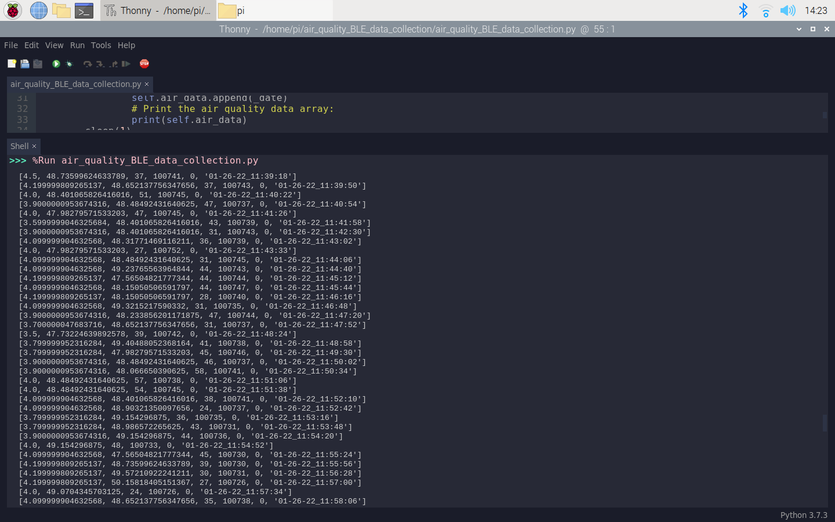This screenshot has width=835, height=522.
Task: Resume execution with the play arrow
Action: click(126, 64)
